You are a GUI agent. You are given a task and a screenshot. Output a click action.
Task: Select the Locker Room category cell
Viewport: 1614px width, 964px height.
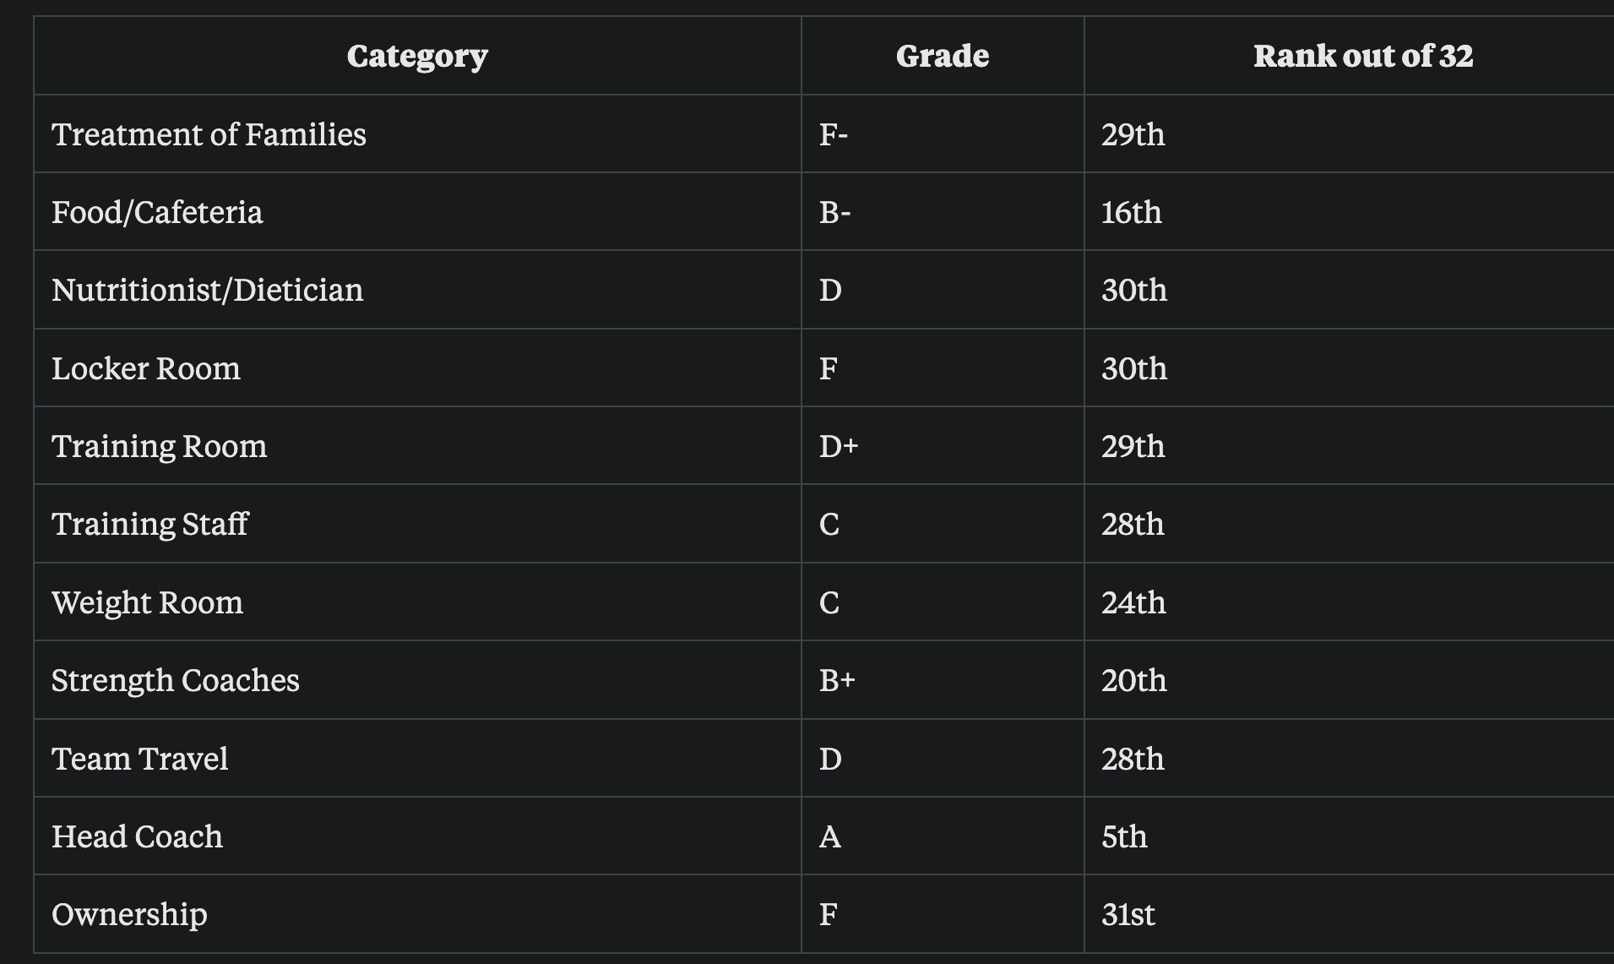(146, 368)
